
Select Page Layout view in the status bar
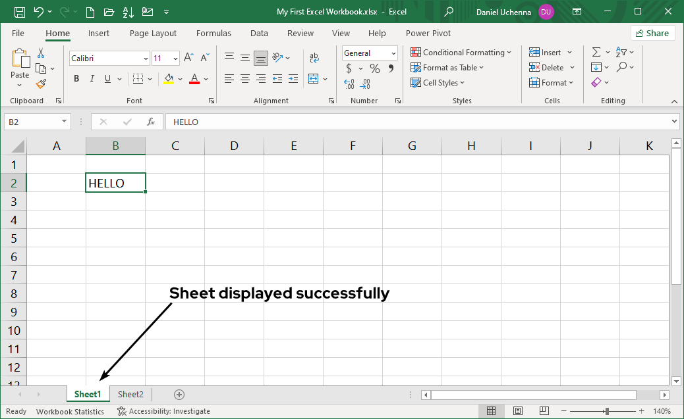pyautogui.click(x=517, y=410)
